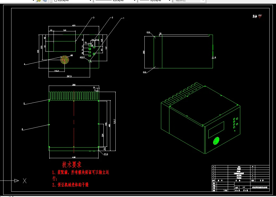Screen dimensions: 276x197
Task: Click leader balloon number 2
Action: click(x=112, y=18)
